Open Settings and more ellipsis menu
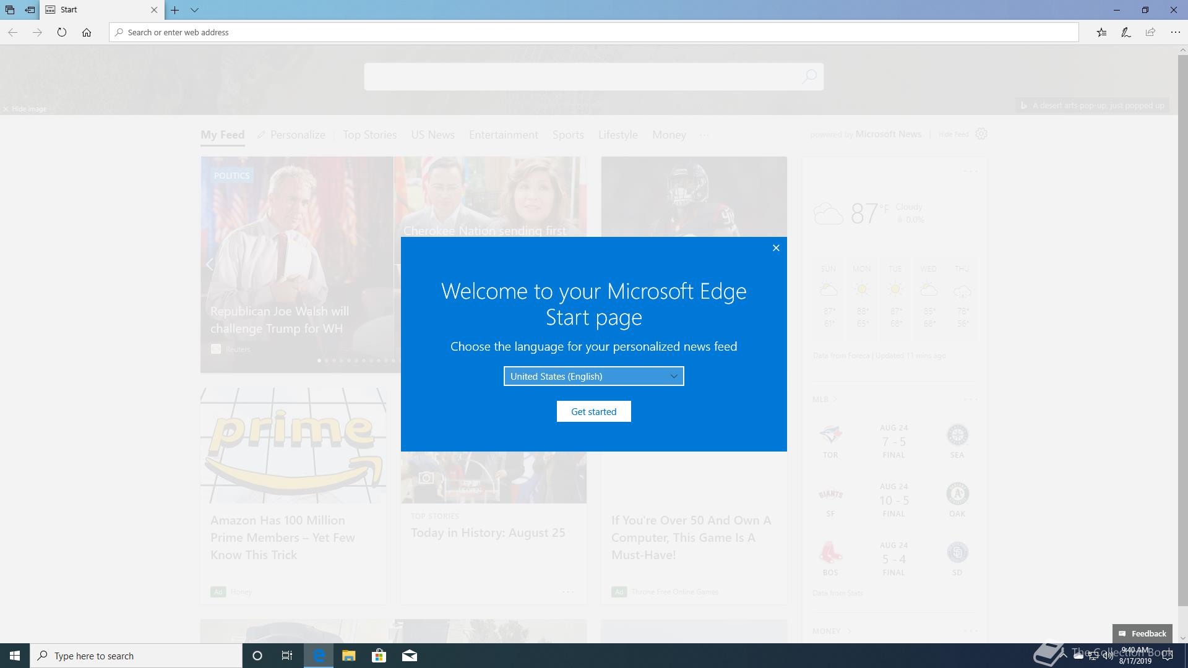This screenshot has width=1188, height=668. (1175, 32)
